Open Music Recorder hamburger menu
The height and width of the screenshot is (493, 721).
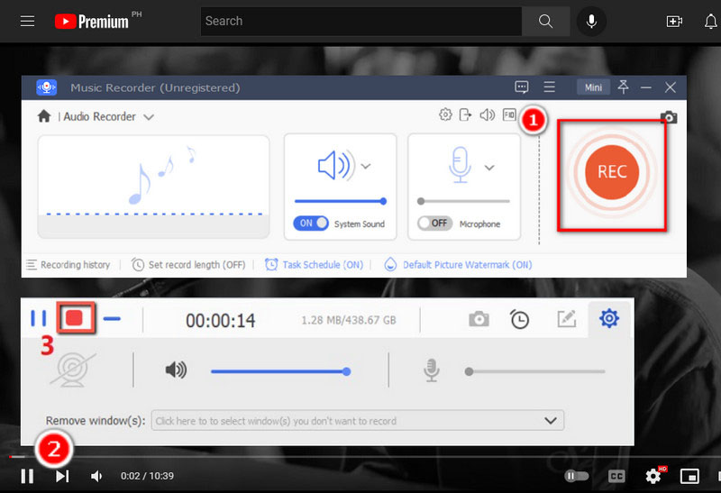click(x=549, y=87)
